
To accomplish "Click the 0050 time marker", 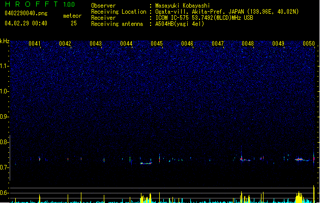I will [309, 44].
